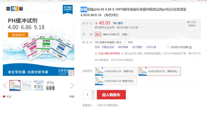Choose the 4.00/6.86/9.18 (每各50包) option
The height and width of the screenshot is (119, 207).
(116, 81)
